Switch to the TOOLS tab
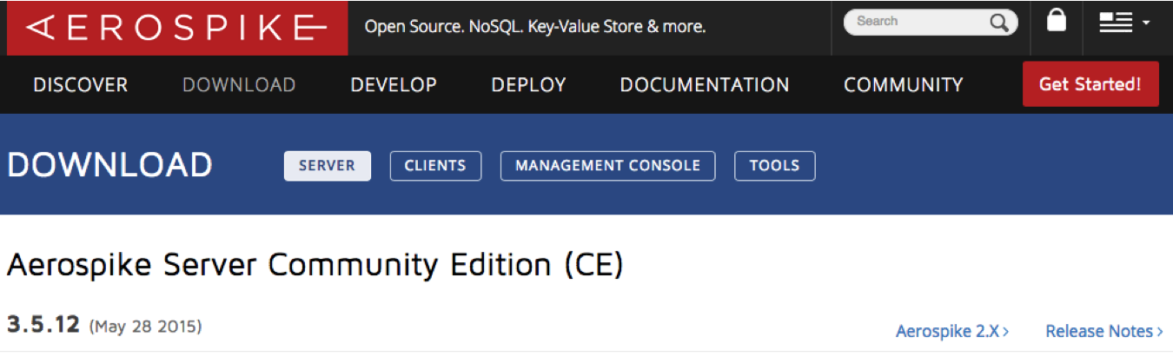The image size is (1173, 357). [775, 166]
